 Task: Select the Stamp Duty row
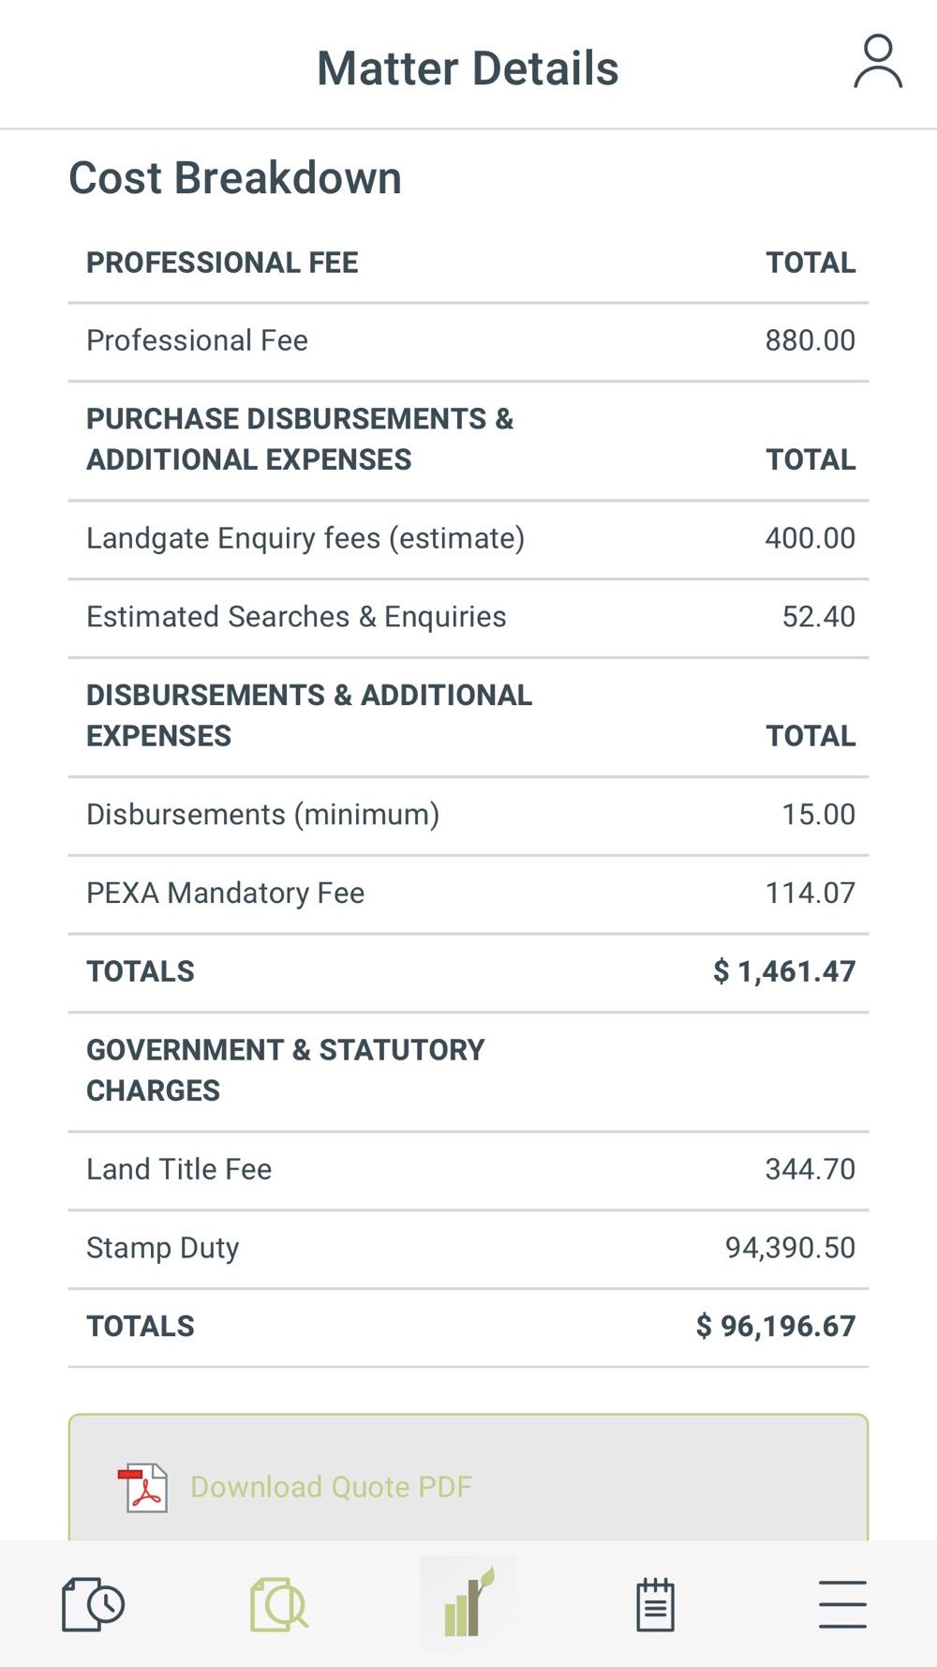pyautogui.click(x=468, y=1248)
